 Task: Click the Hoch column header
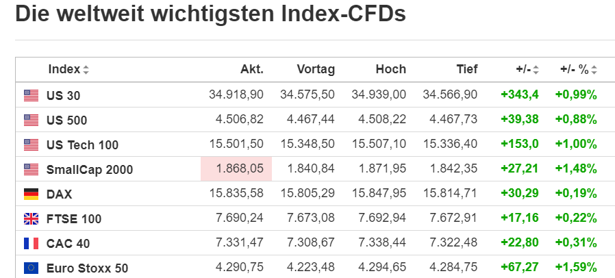pyautogui.click(x=390, y=69)
